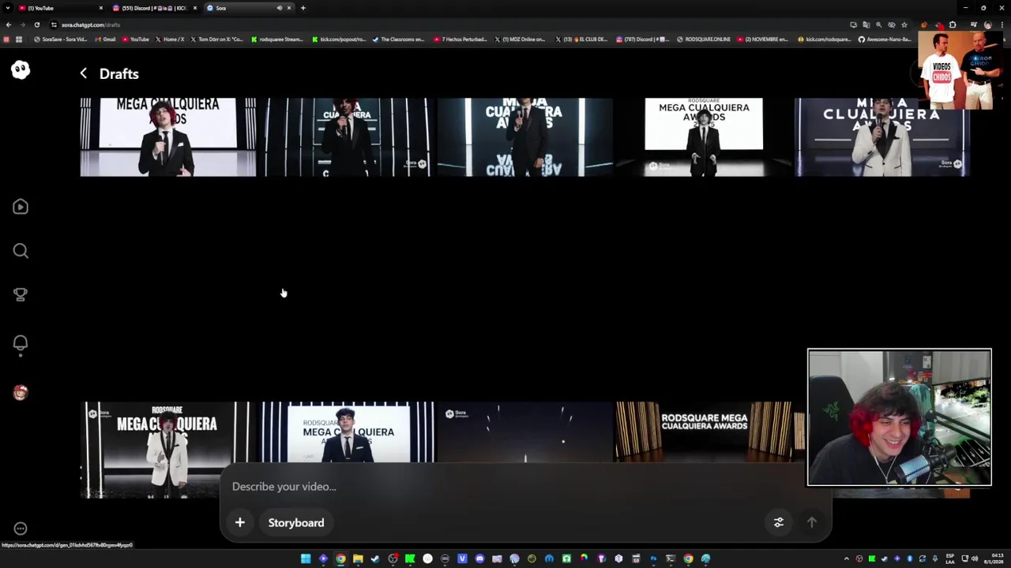
Task: Add media with the plus button
Action: (x=240, y=522)
